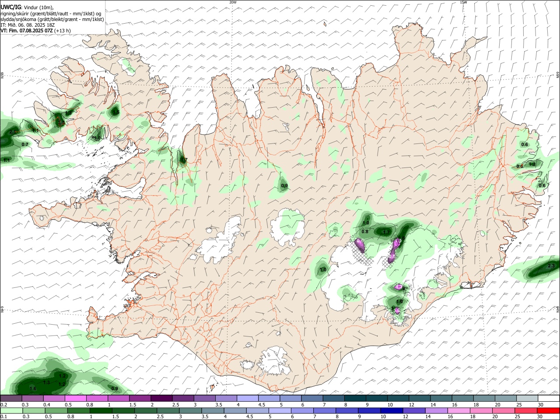Click the white upper legend swatch after 30

tap(548, 399)
